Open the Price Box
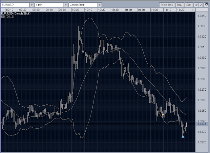 [x=167, y=5]
